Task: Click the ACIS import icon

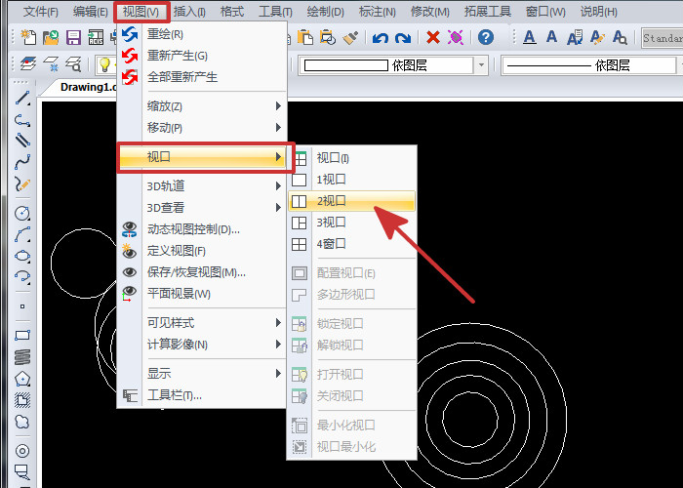Action: coord(96,37)
